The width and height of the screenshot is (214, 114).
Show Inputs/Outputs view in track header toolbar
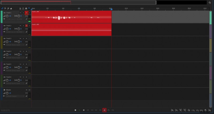2,9
